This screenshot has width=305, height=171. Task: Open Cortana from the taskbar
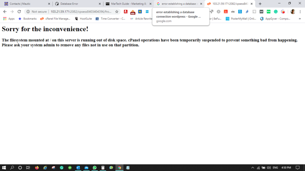20,167
